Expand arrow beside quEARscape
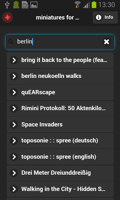This screenshot has width=120, height=200. (14, 92)
